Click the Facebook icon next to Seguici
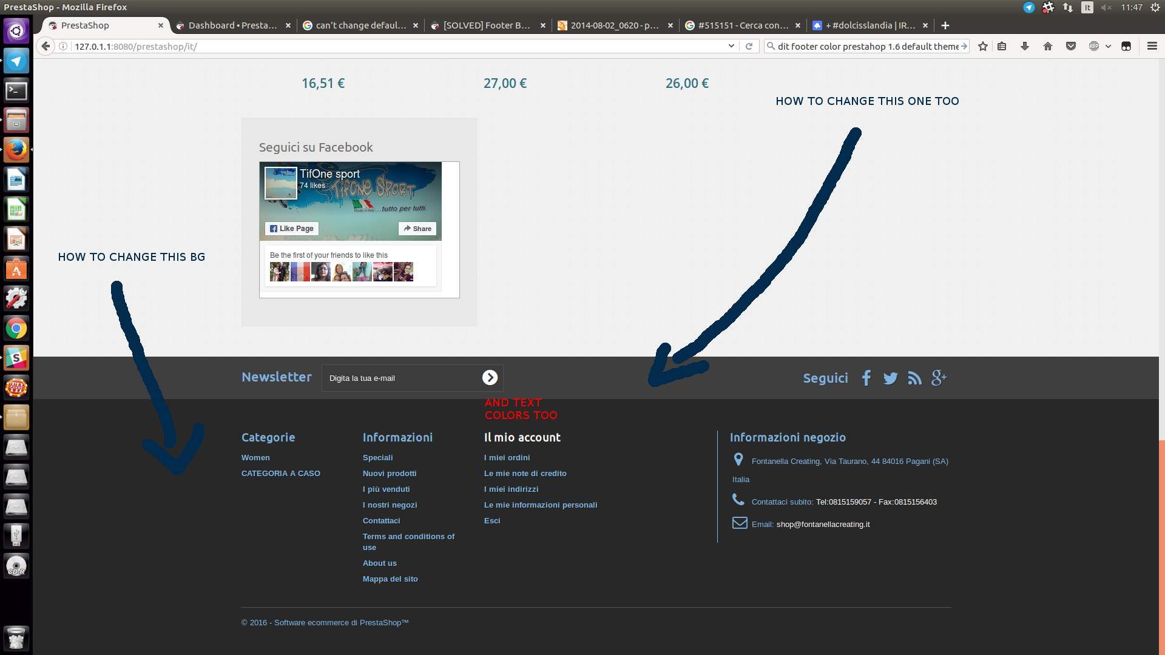Screen dimensions: 1165x655 click(866, 378)
